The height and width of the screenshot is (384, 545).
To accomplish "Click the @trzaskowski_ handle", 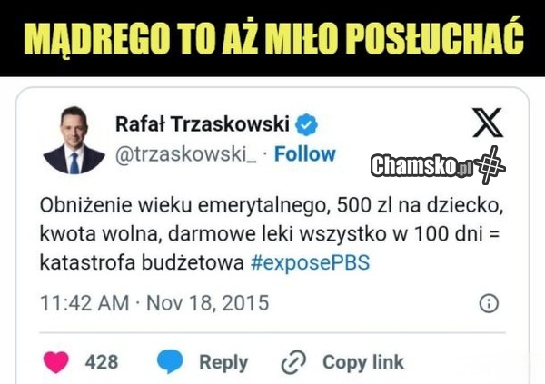I will (x=186, y=154).
